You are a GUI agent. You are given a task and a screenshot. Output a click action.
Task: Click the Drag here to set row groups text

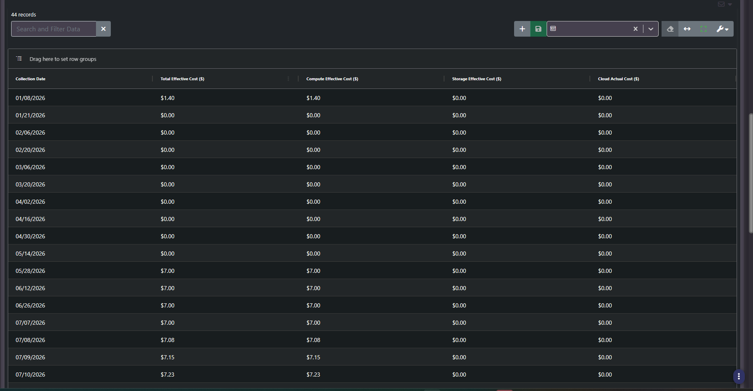click(x=63, y=59)
